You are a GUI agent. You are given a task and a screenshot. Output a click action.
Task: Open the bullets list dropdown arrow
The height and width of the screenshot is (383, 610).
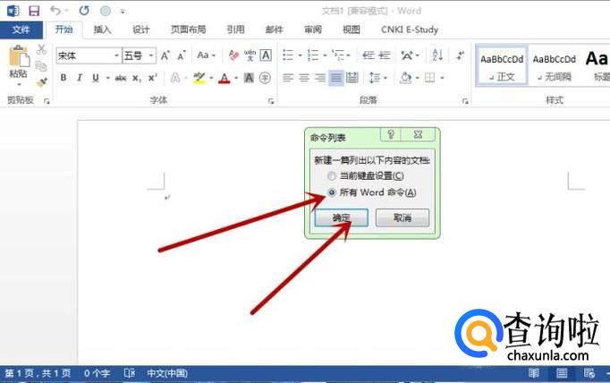tap(300, 55)
